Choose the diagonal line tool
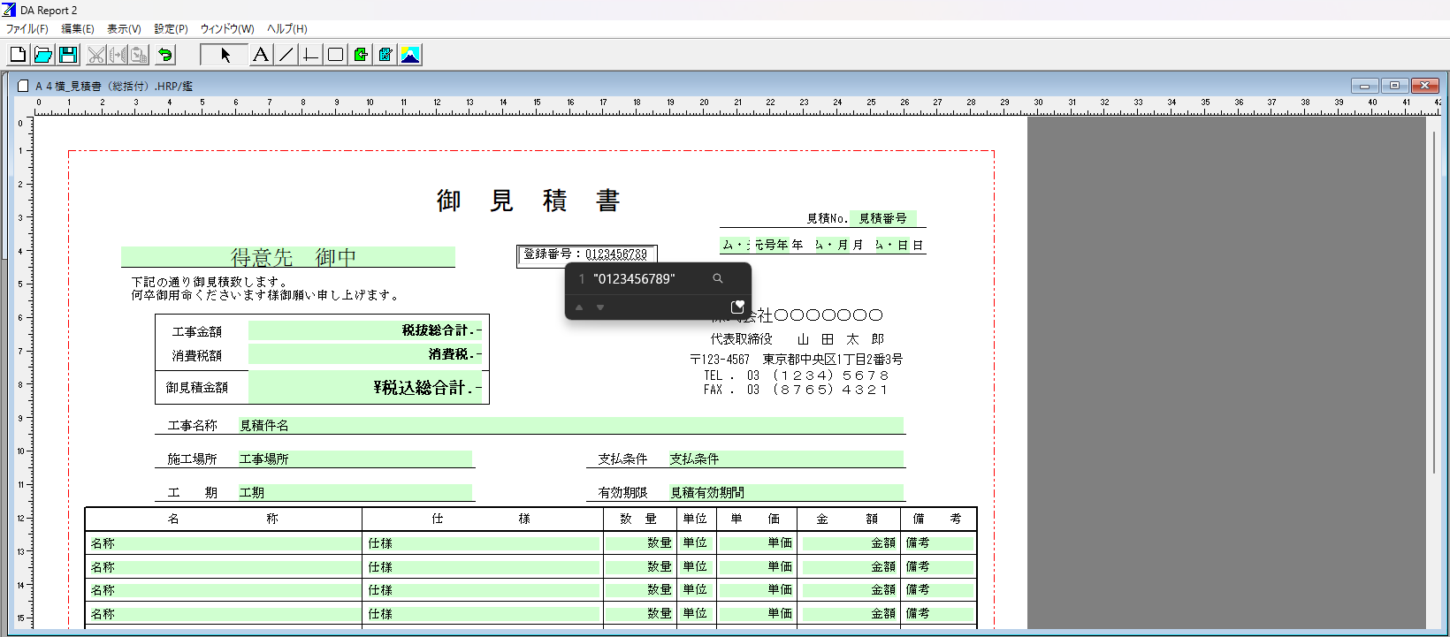1450x637 pixels. [286, 55]
